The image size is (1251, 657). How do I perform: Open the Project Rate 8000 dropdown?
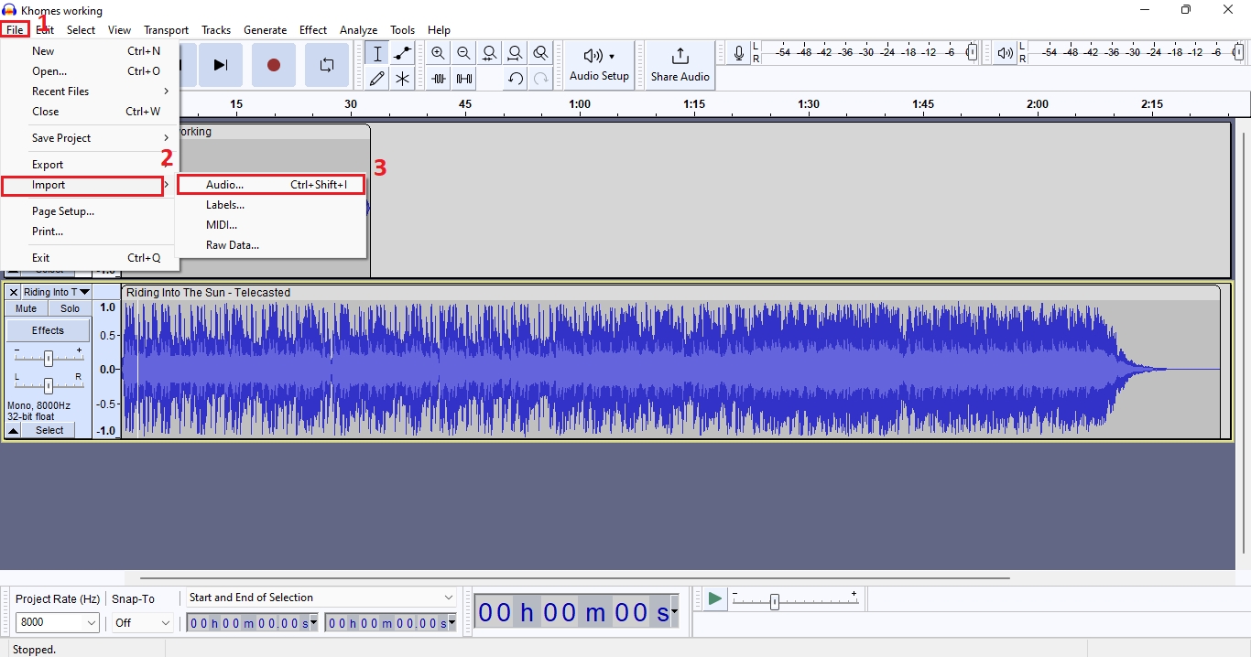(58, 622)
